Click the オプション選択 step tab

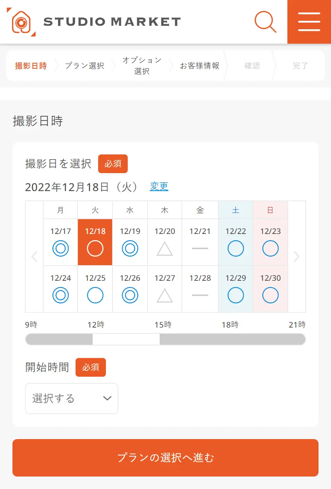[x=142, y=66]
